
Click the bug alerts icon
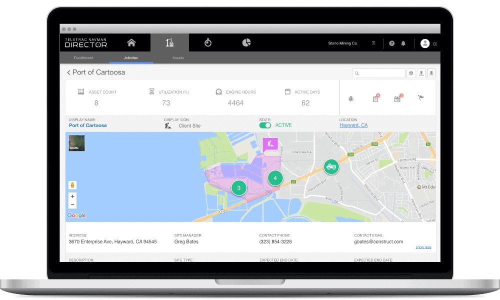coord(351,99)
